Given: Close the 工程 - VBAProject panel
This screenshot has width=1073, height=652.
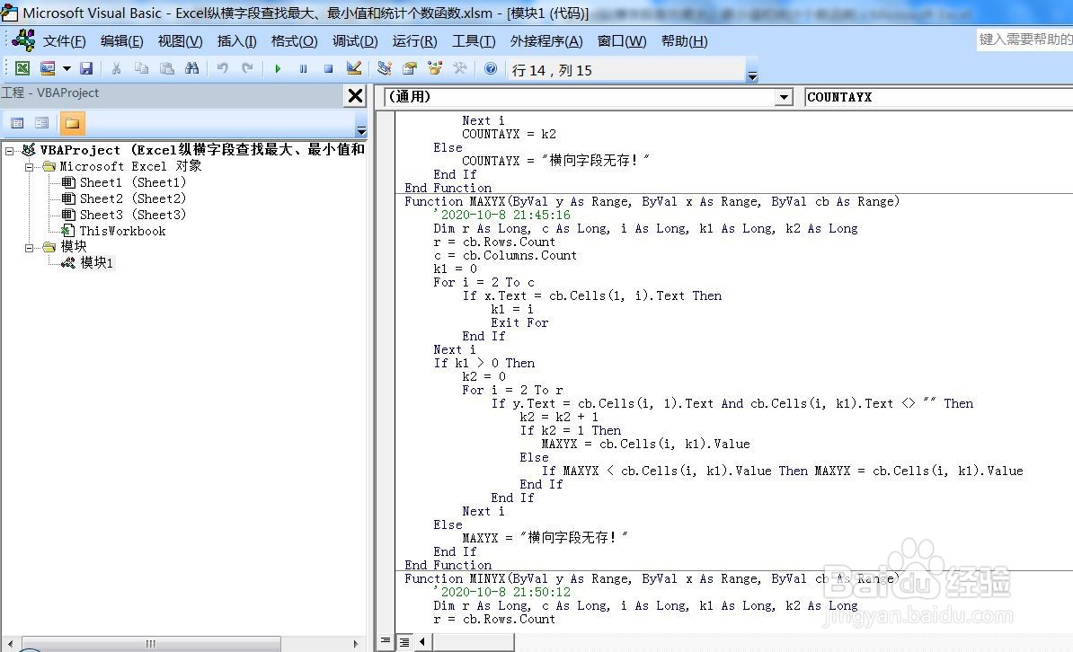Looking at the screenshot, I should point(355,96).
